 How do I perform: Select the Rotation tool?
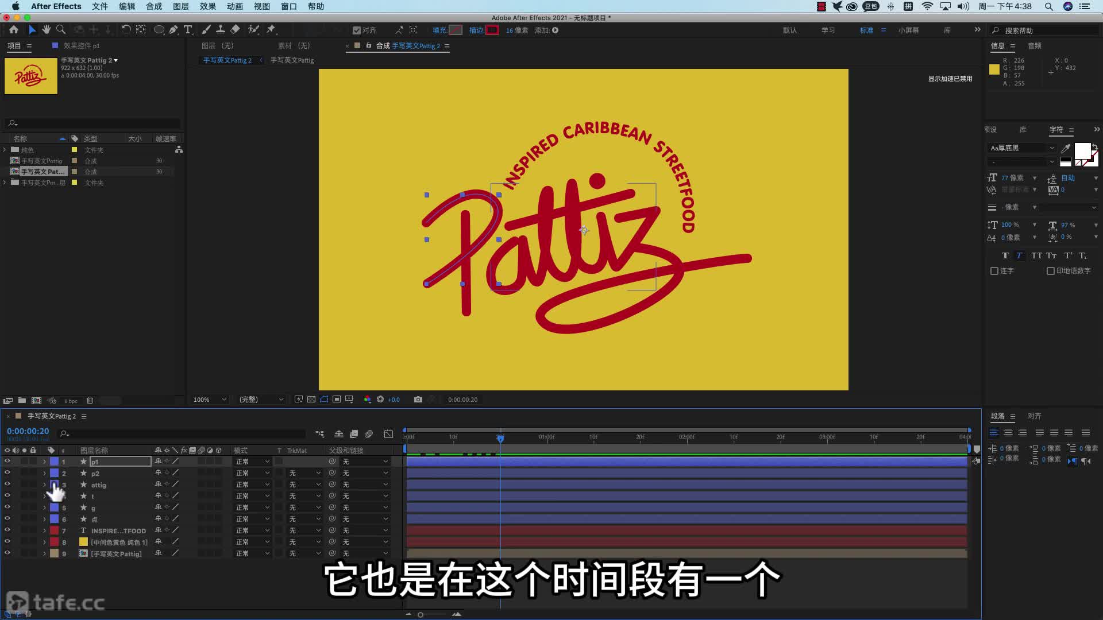tap(126, 30)
